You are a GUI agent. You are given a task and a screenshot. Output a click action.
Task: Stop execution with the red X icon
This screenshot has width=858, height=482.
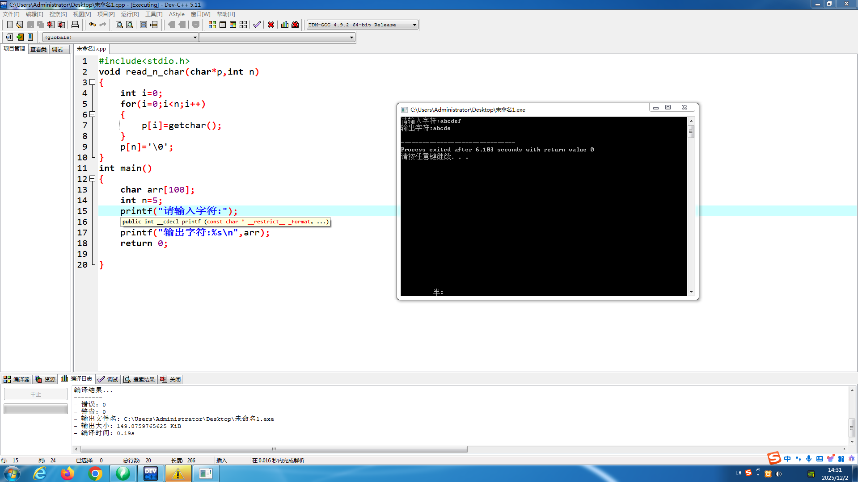click(271, 25)
